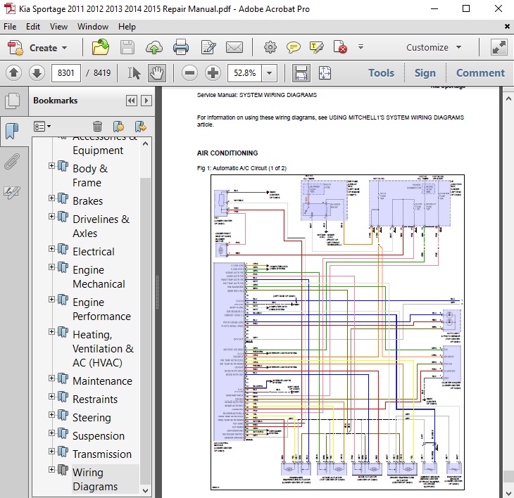Open the Tools pane

(381, 72)
